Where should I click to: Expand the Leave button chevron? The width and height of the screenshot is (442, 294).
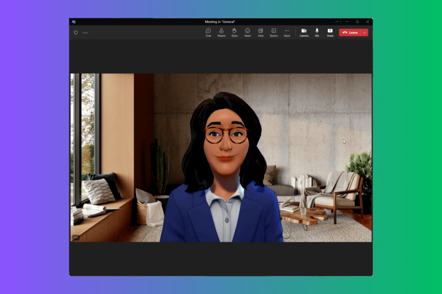[x=364, y=32]
